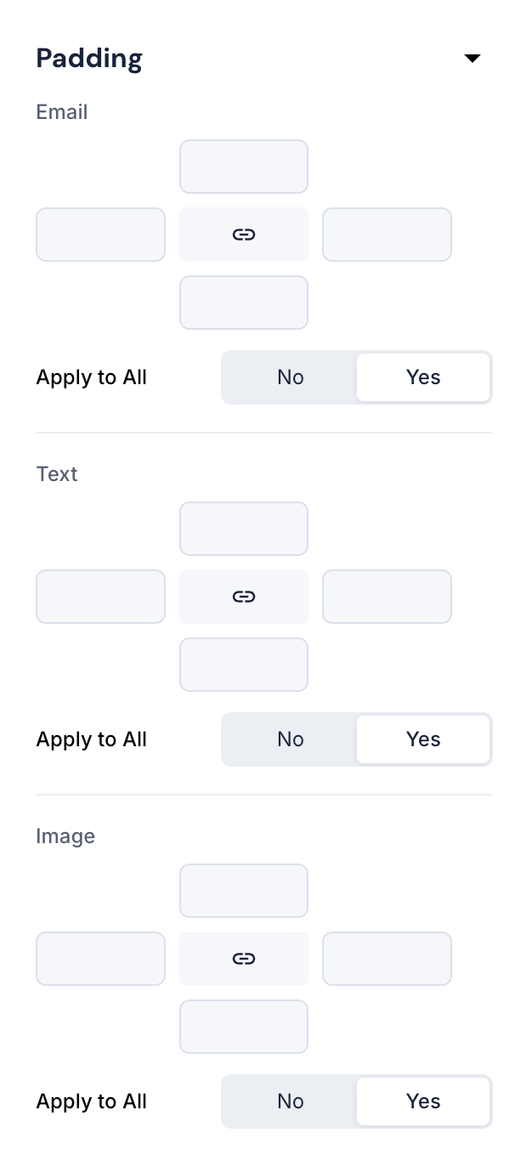This screenshot has width=532, height=1161.
Task: Select Yes for Email Apply to All
Action: tap(423, 377)
